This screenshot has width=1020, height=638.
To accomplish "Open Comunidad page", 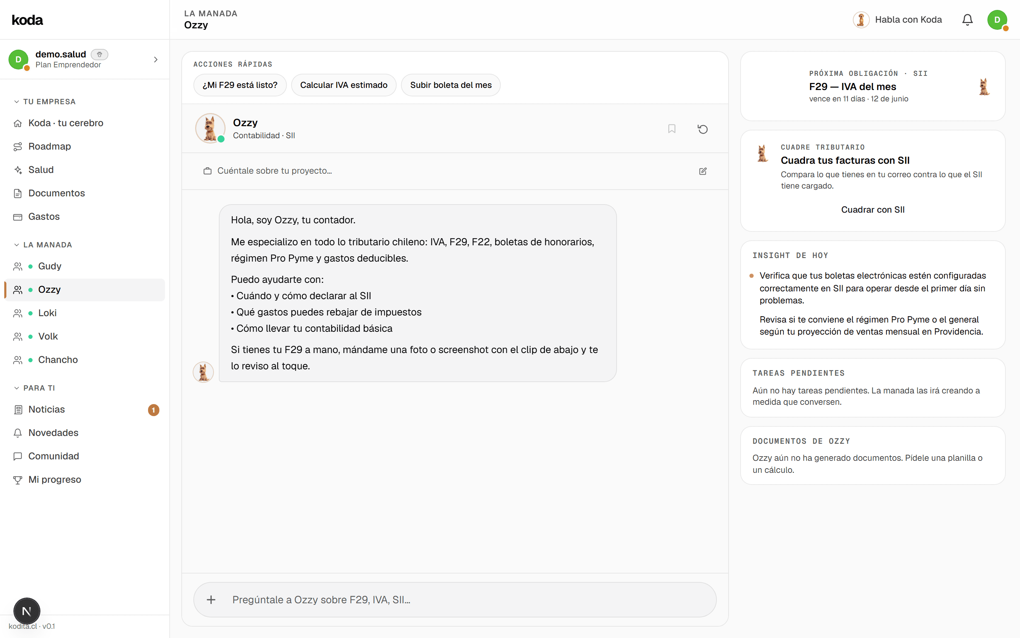I will tap(84, 456).
